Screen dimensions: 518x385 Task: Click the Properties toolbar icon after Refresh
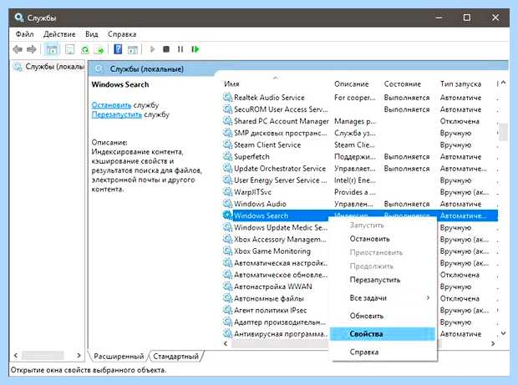click(x=69, y=49)
